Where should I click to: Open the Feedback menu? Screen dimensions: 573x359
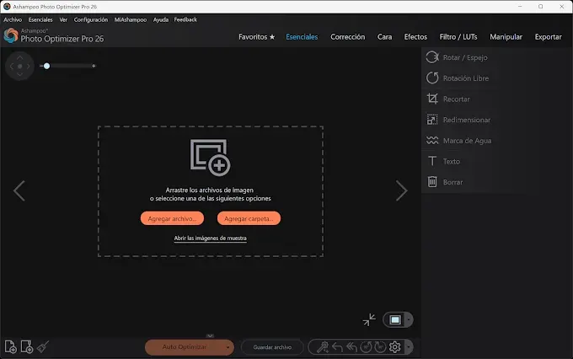pyautogui.click(x=185, y=19)
